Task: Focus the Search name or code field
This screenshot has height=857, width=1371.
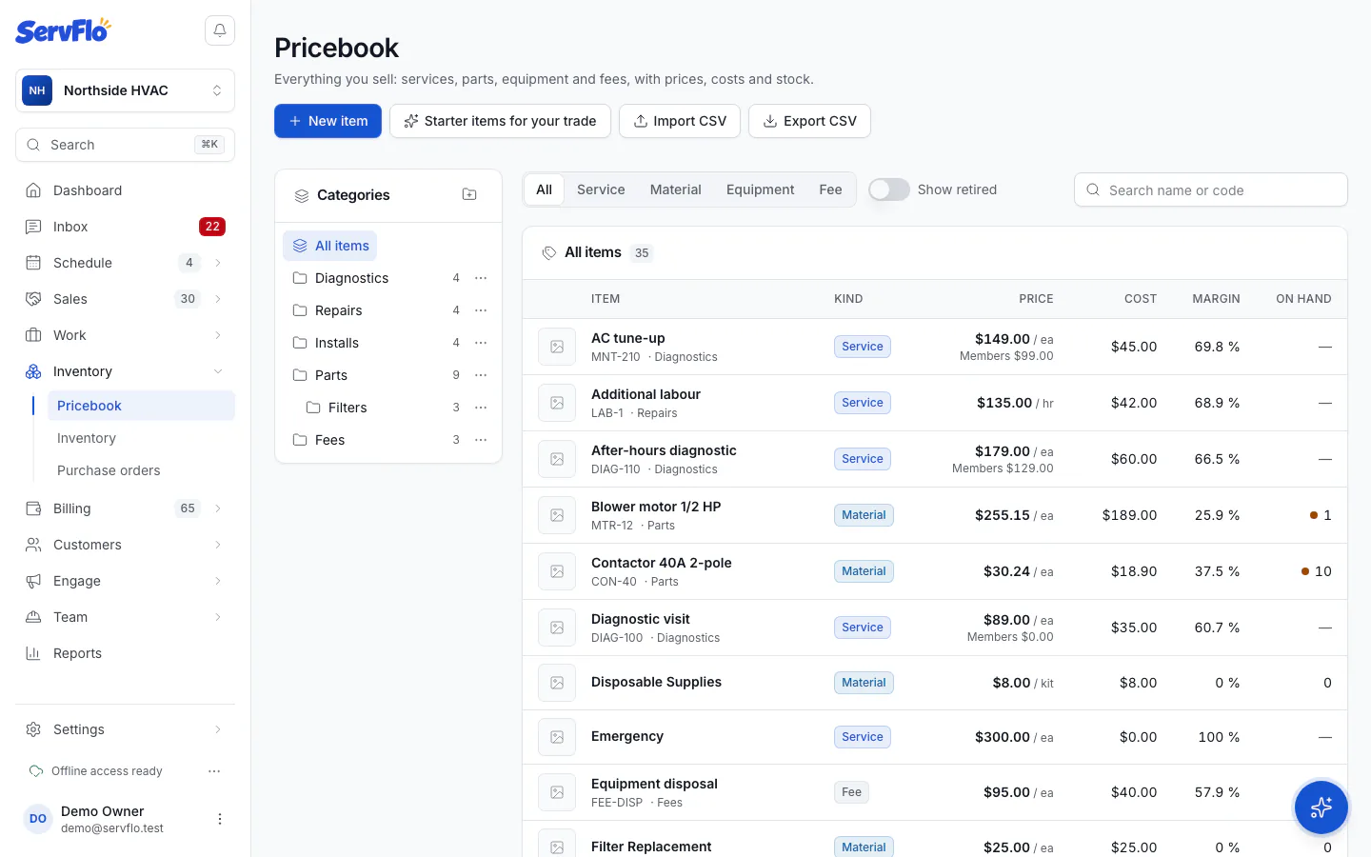Action: coord(1211,189)
